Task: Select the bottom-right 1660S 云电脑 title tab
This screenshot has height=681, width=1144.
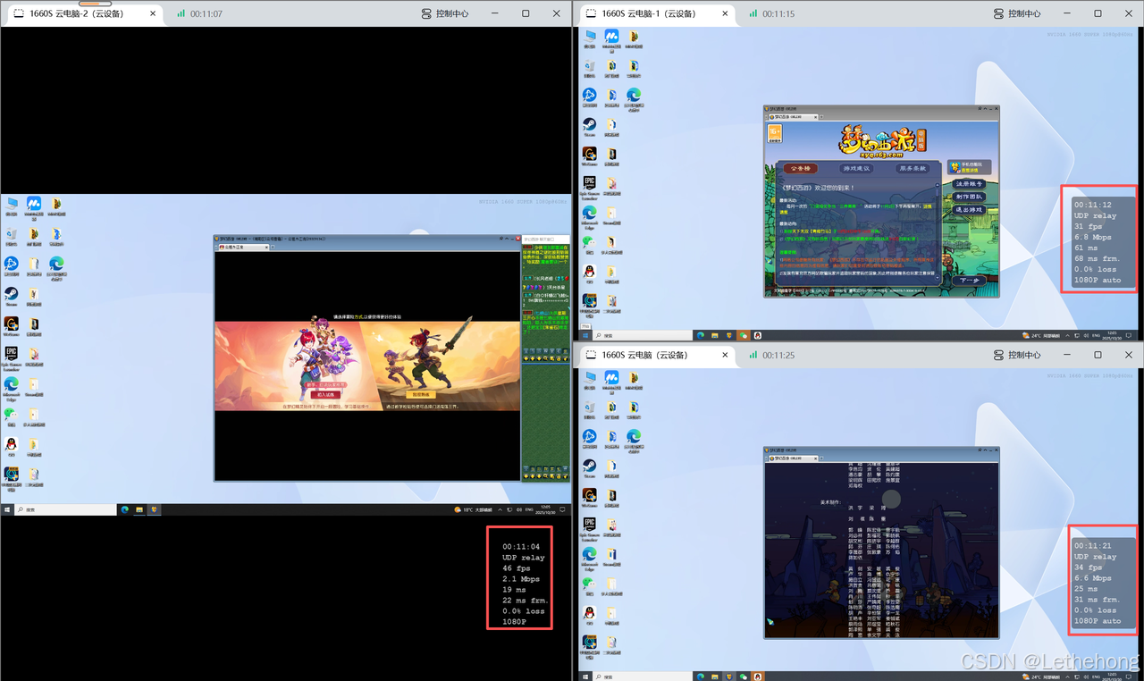Action: [653, 355]
